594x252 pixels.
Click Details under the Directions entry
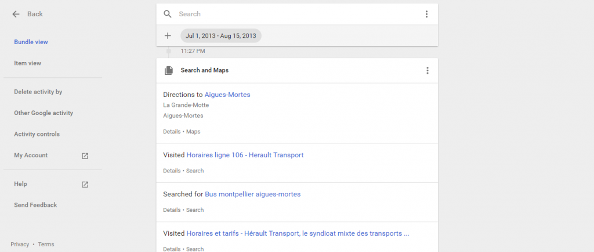point(172,131)
